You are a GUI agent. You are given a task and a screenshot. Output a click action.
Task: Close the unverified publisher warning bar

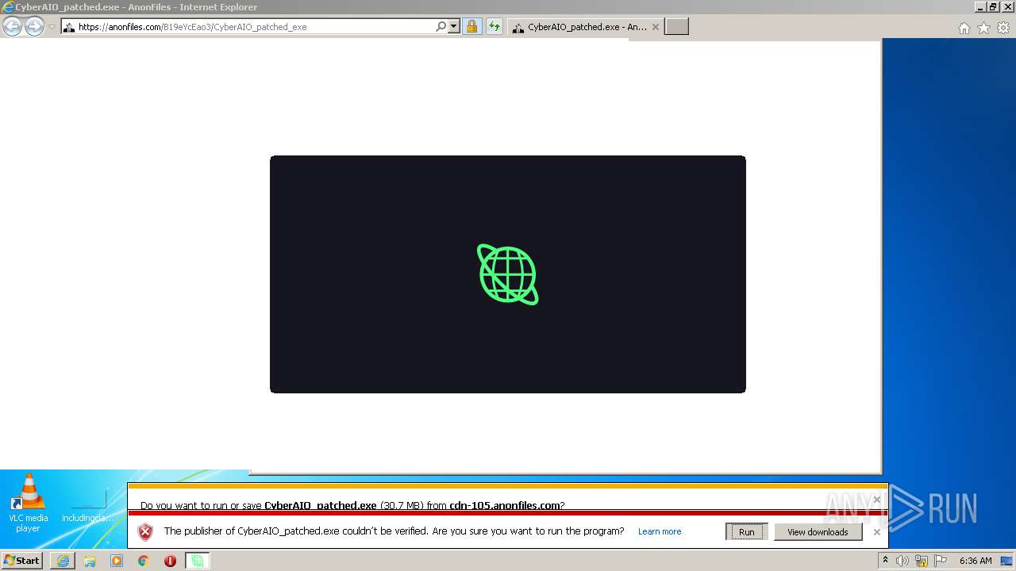(877, 532)
